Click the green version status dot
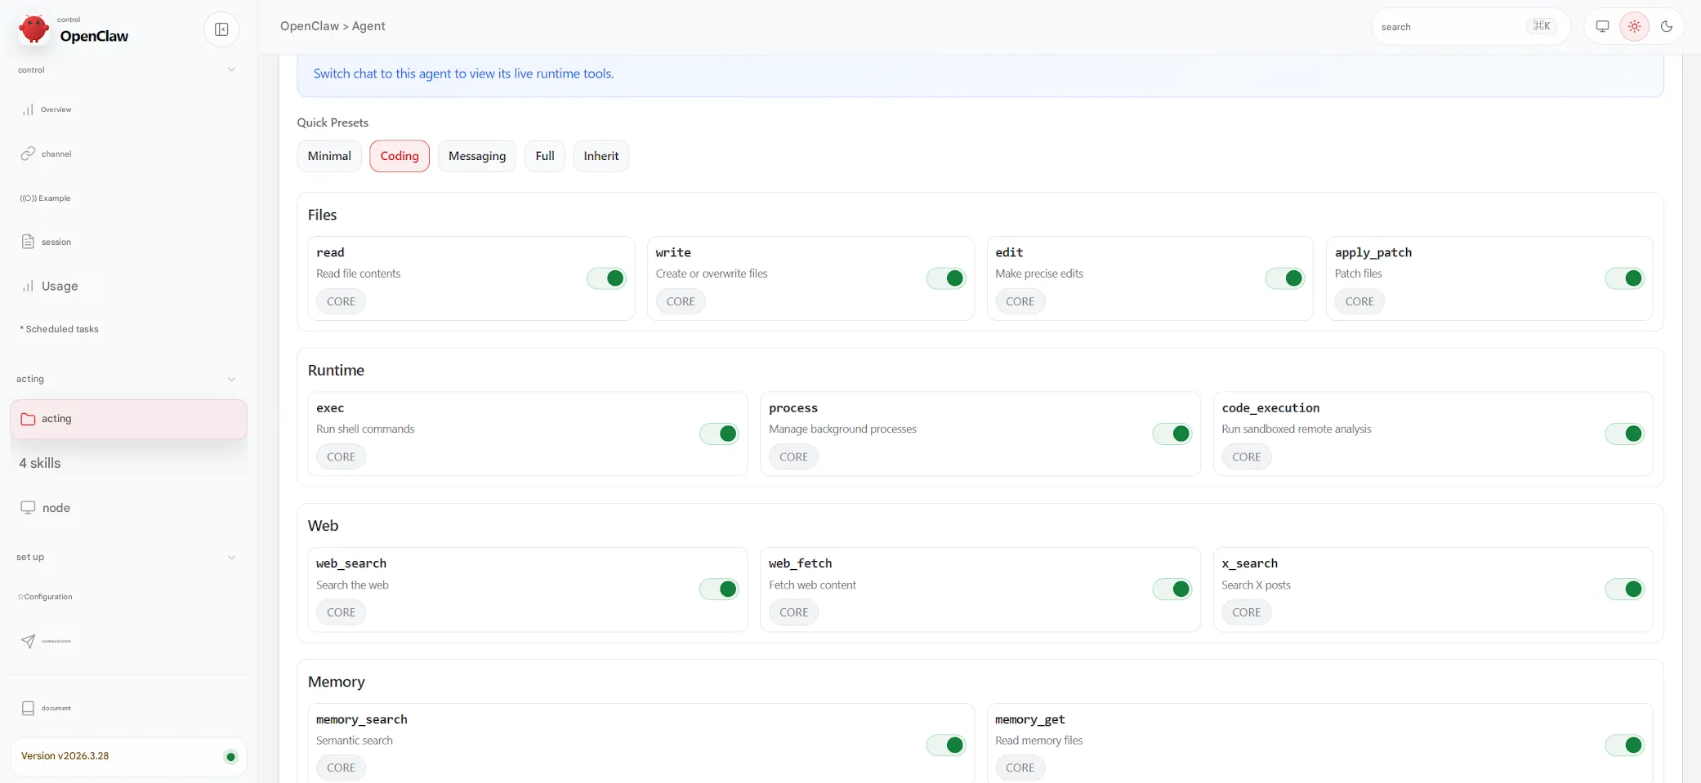Screen dimensions: 1701x783 (230, 757)
